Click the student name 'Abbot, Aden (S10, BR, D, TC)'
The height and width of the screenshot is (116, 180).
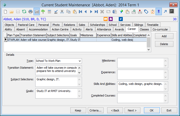point(24,19)
